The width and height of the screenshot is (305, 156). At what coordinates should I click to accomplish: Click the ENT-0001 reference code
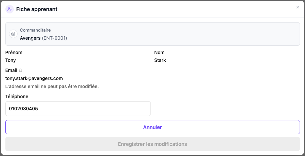[x=55, y=38]
